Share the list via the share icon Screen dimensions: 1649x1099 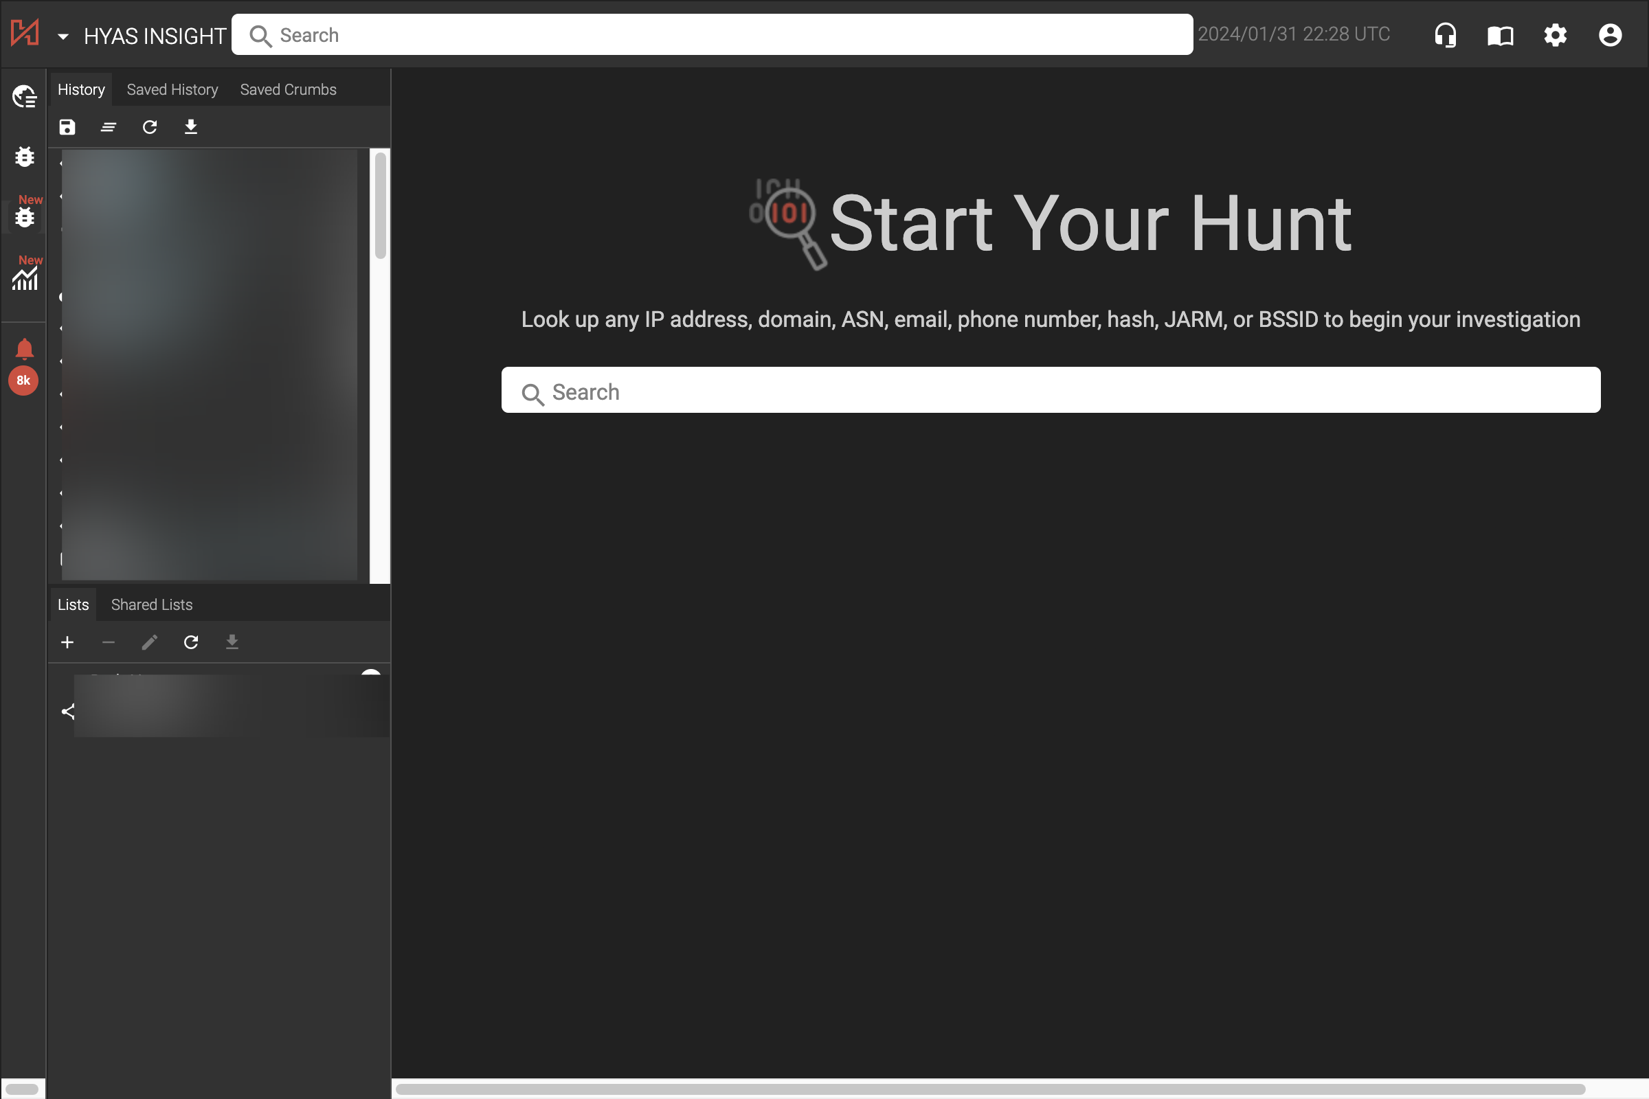[x=67, y=711]
